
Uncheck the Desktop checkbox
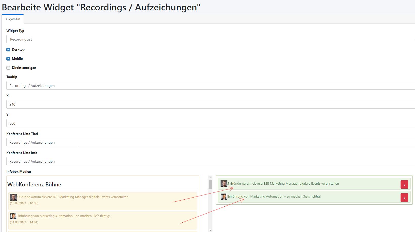(8, 50)
